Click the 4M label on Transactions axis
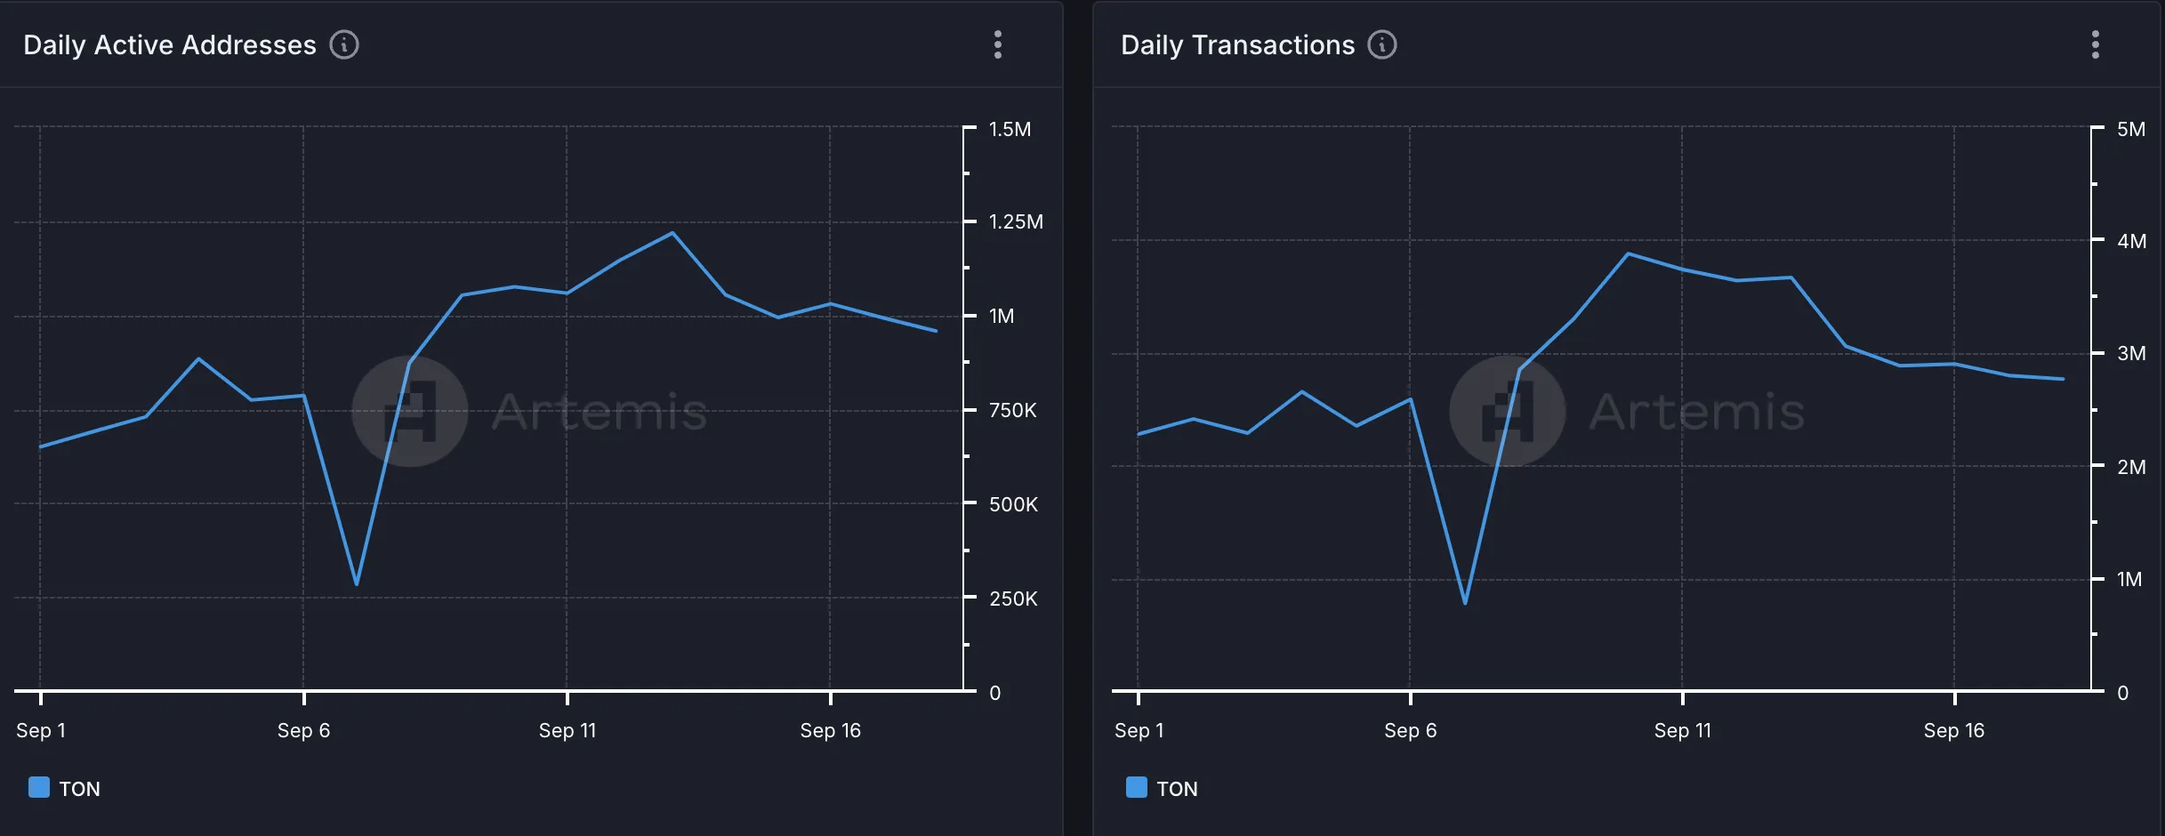Viewport: 2165px width, 836px height. coord(2131,241)
